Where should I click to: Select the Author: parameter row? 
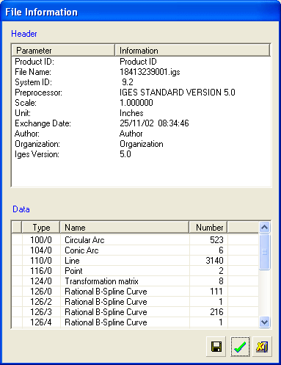pyautogui.click(x=141, y=134)
